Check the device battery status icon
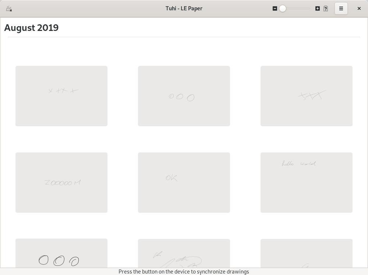This screenshot has width=368, height=275. [326, 9]
